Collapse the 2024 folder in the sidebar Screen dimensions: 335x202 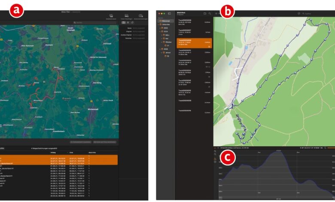160,31
